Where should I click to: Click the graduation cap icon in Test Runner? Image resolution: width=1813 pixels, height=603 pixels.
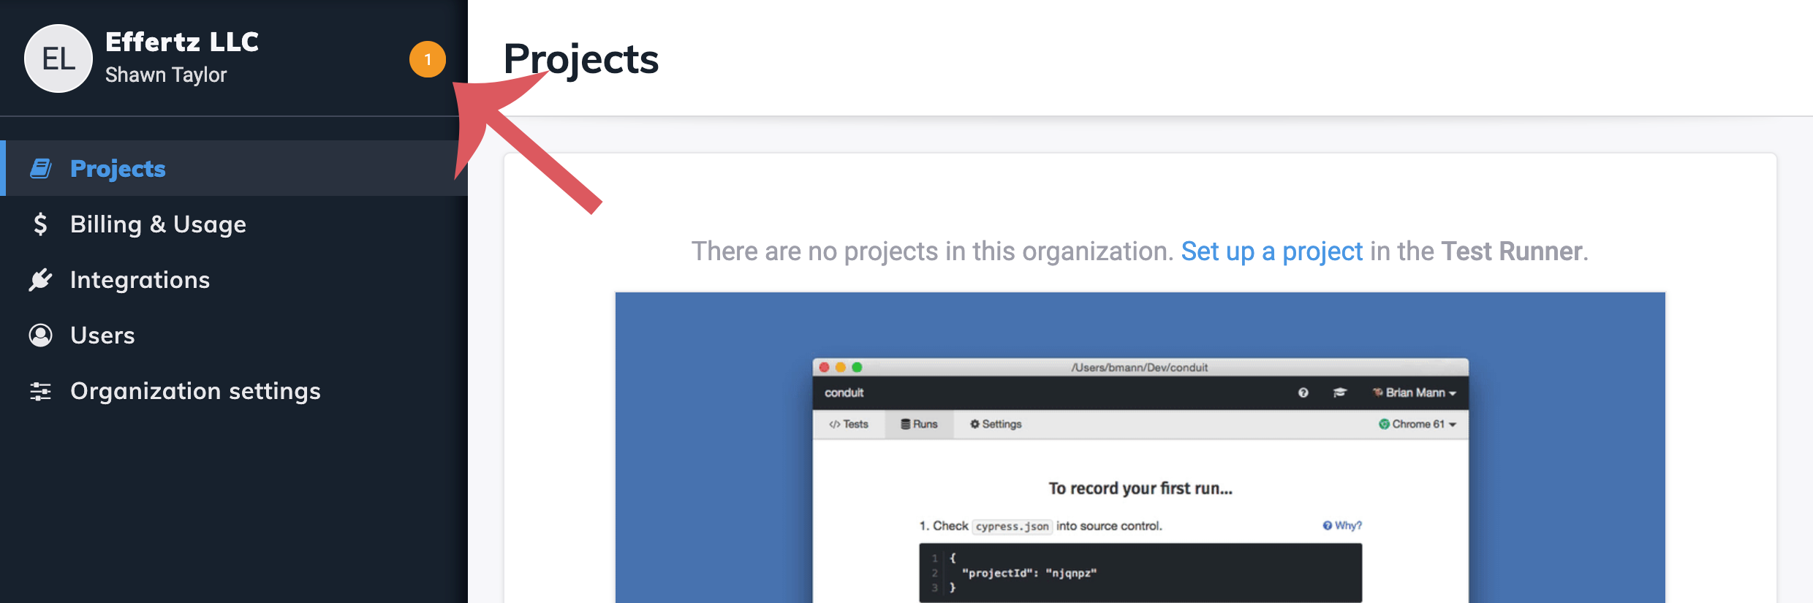click(1339, 392)
